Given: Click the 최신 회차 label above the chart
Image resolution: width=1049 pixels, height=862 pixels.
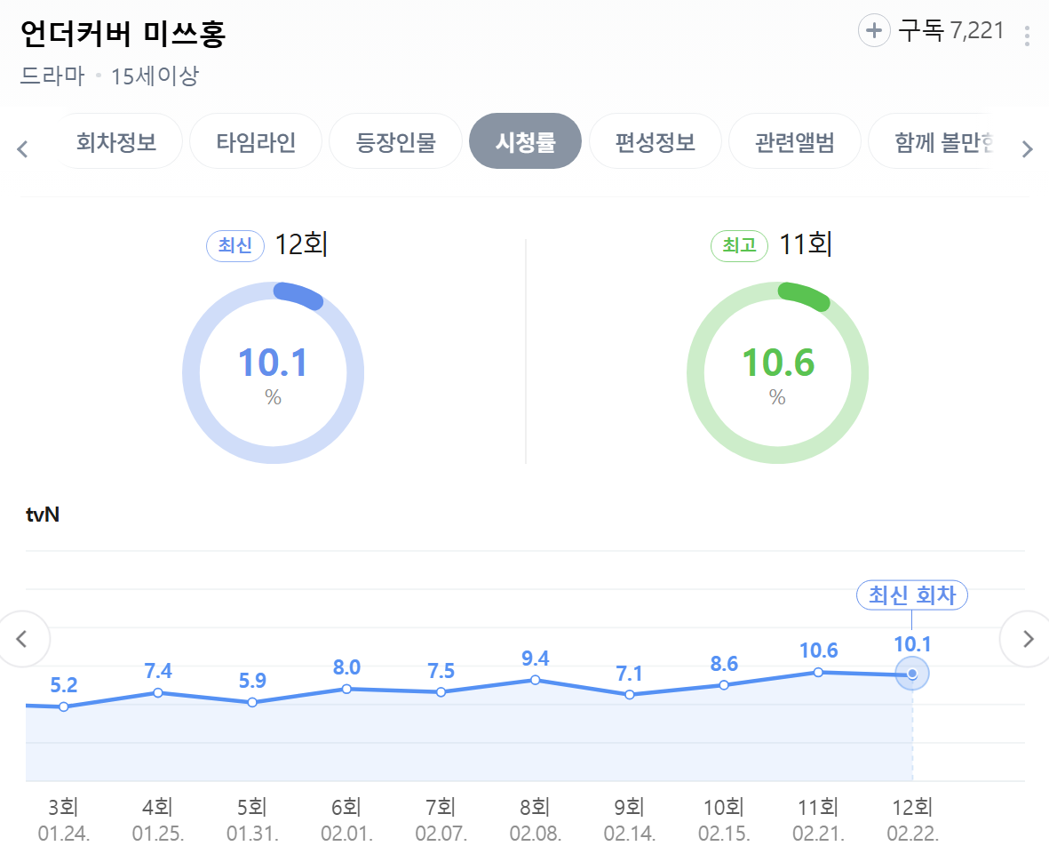Looking at the screenshot, I should click(911, 595).
